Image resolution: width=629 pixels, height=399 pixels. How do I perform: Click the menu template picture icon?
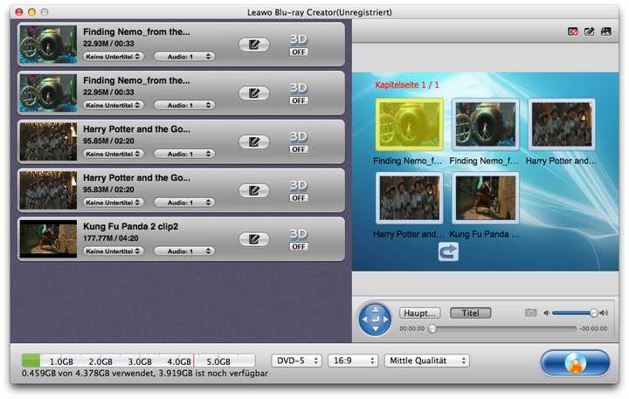pos(605,31)
